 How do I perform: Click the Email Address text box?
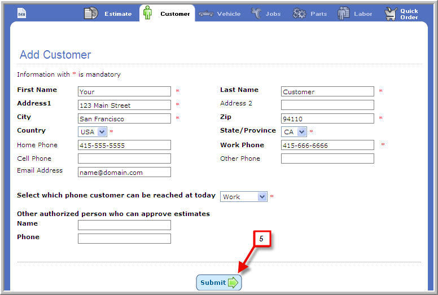coord(124,172)
